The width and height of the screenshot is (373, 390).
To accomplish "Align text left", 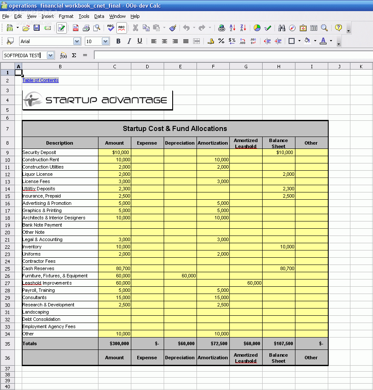I will [153, 41].
